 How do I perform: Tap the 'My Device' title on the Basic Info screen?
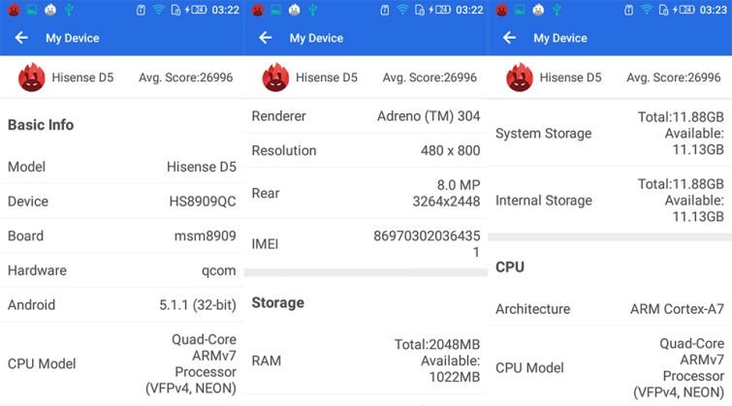(x=73, y=38)
